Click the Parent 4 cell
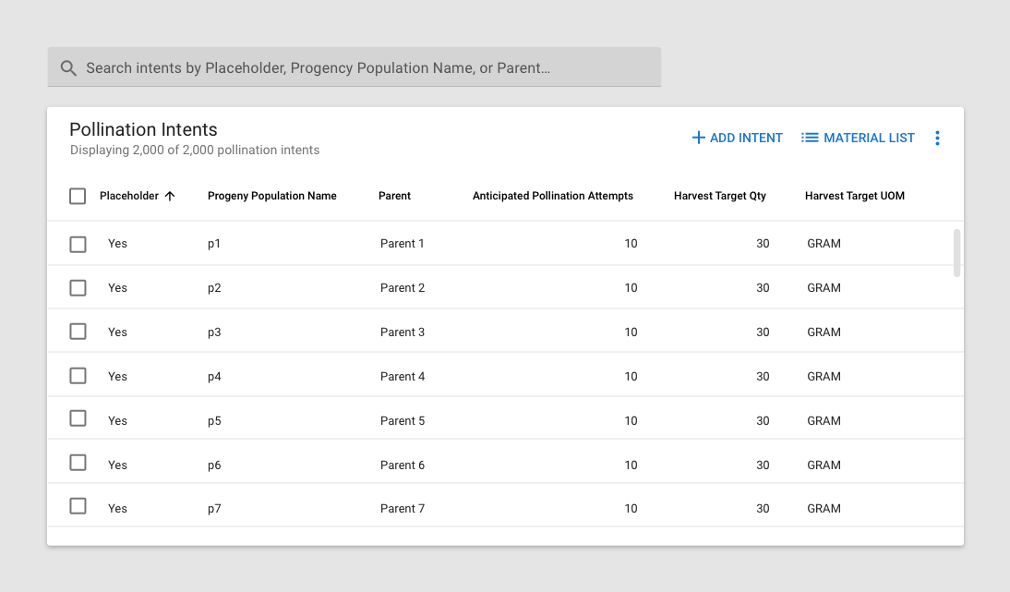Viewport: 1010px width, 592px height. pyautogui.click(x=403, y=377)
